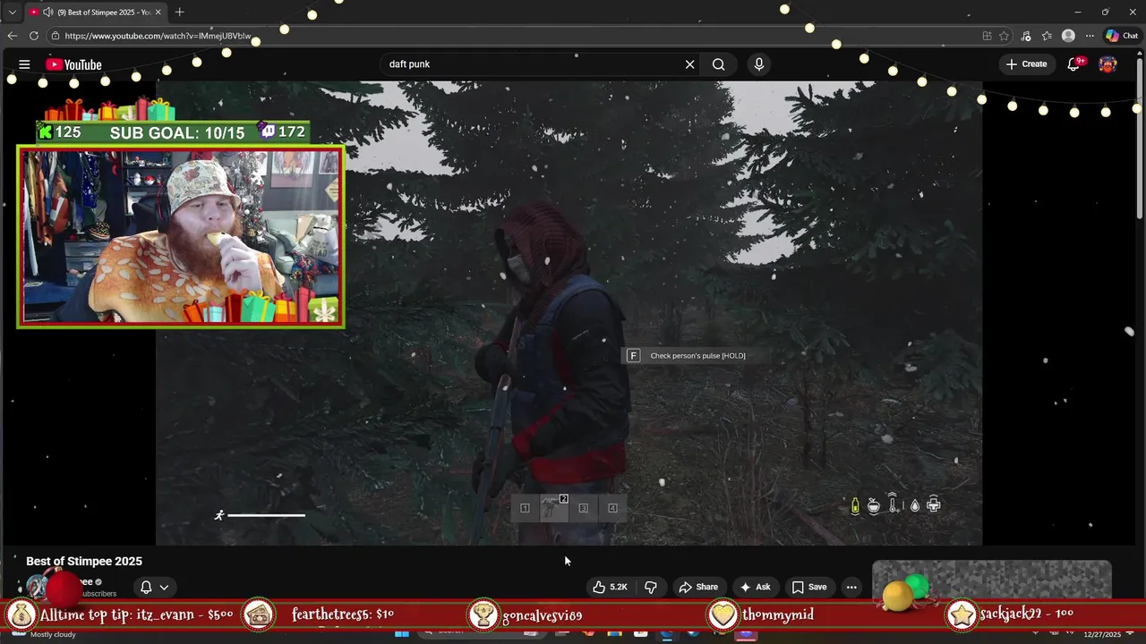View site information next to the URL
This screenshot has width=1146, height=644.
[x=56, y=36]
